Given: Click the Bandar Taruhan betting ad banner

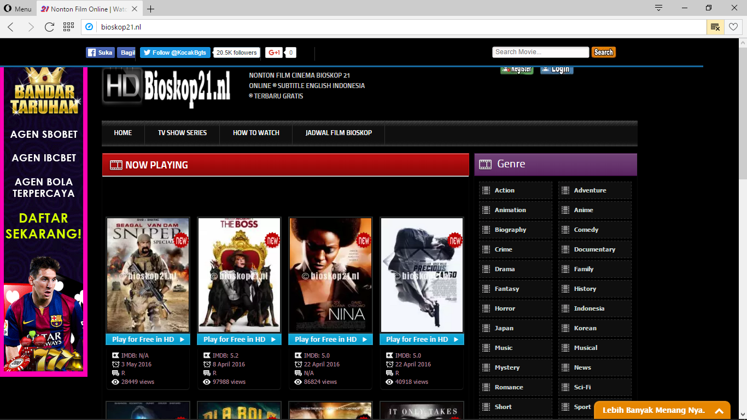Looking at the screenshot, I should pos(44,221).
